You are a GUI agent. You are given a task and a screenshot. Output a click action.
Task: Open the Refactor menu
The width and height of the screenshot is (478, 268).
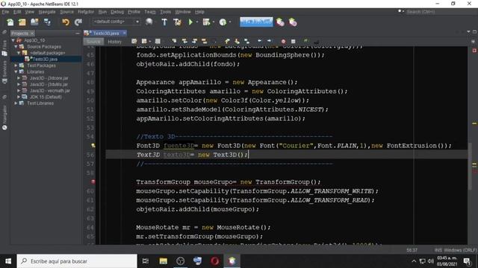[x=86, y=12]
